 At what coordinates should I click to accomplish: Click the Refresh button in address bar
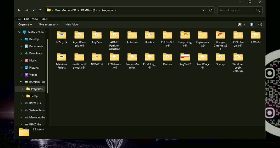point(211,10)
